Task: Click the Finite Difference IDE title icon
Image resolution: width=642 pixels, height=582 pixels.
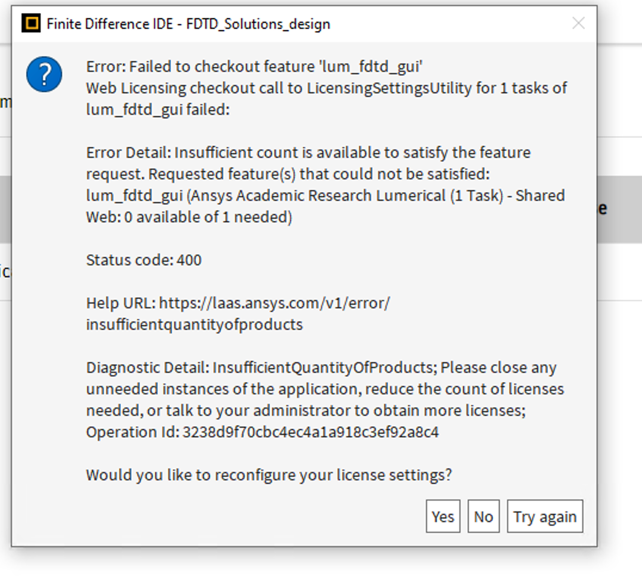Action: (31, 24)
